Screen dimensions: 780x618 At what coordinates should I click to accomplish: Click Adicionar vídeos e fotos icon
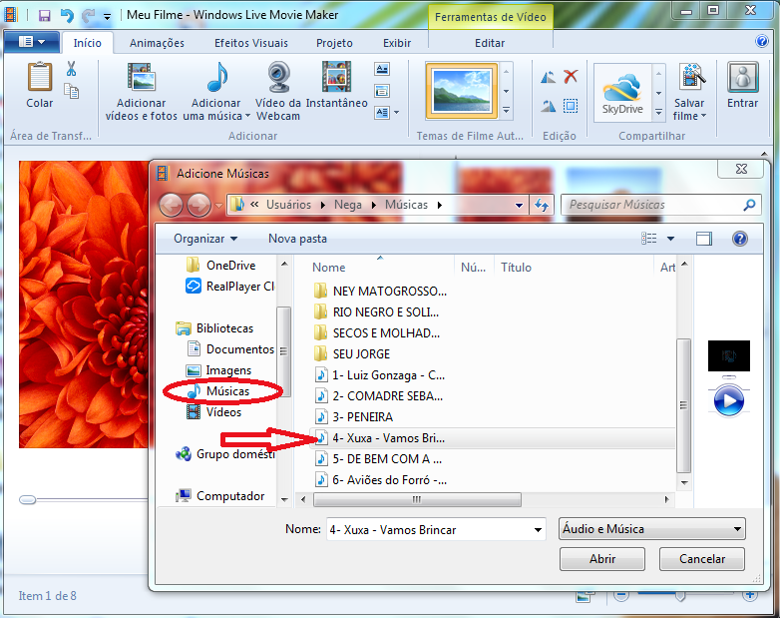[x=142, y=77]
